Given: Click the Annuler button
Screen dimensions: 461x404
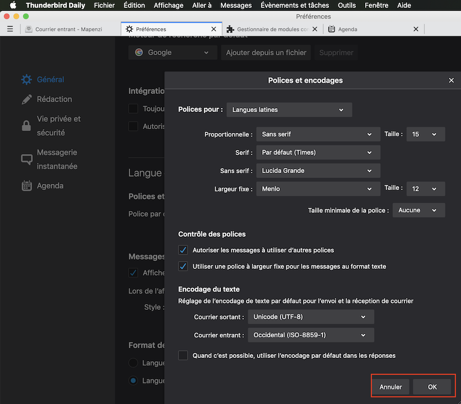Looking at the screenshot, I should click(x=391, y=387).
